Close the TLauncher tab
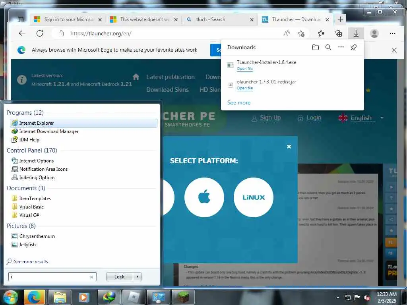407x305 pixels. click(328, 19)
